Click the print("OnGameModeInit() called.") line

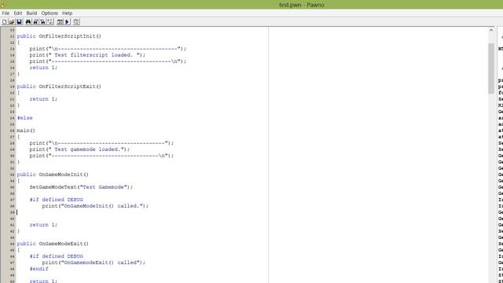coord(95,206)
